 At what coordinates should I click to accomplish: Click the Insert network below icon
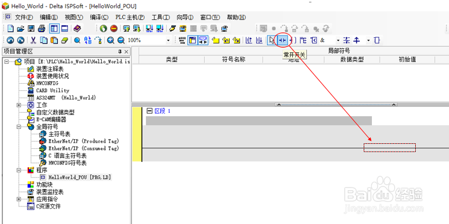coord(259,40)
